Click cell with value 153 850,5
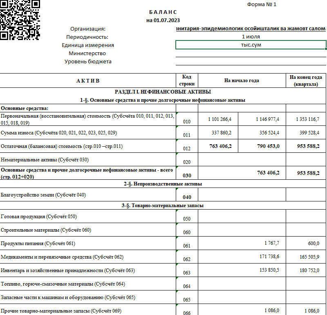This screenshot has width=327, height=315. pos(242,270)
